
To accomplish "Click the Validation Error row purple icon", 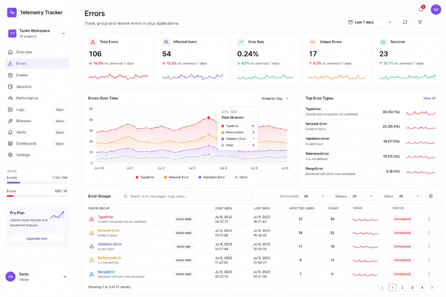I will [91, 246].
